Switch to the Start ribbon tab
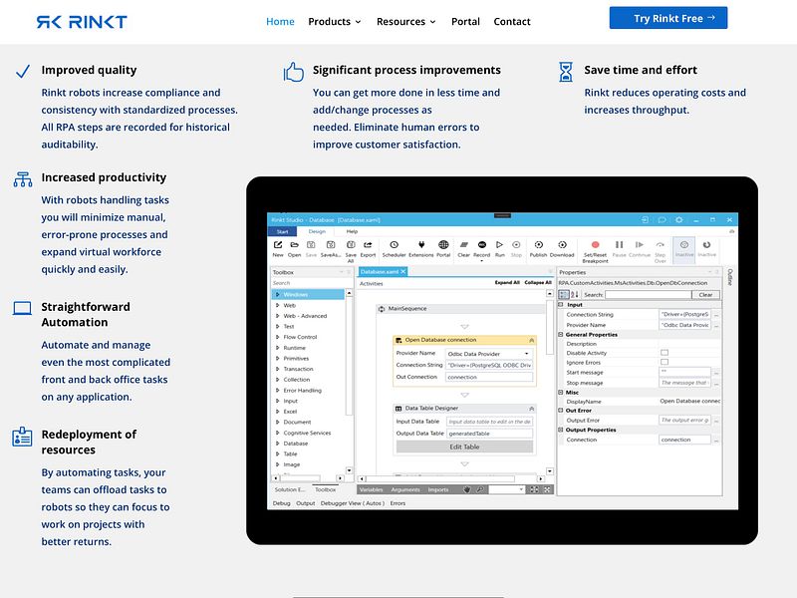The height and width of the screenshot is (598, 797). coord(282,231)
